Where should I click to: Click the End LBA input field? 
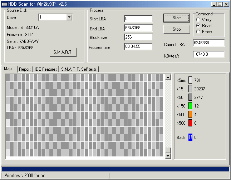pos(138,28)
